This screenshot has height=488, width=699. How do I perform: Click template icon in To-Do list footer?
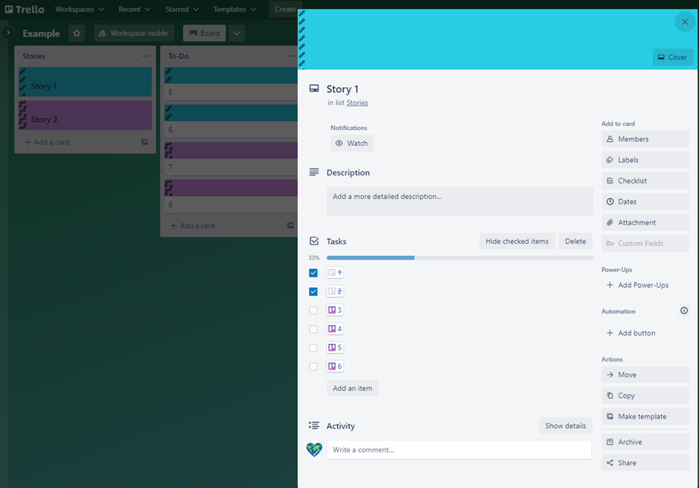[290, 225]
